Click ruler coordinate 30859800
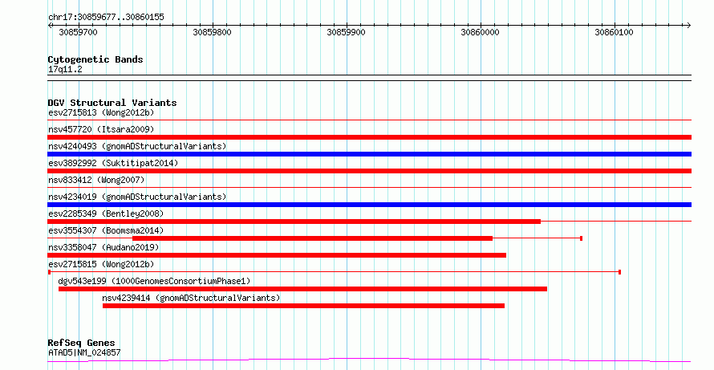The image size is (714, 370). point(213,32)
